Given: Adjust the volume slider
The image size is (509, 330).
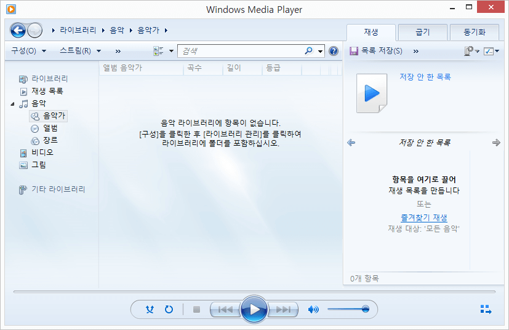Looking at the screenshot, I should [348, 309].
